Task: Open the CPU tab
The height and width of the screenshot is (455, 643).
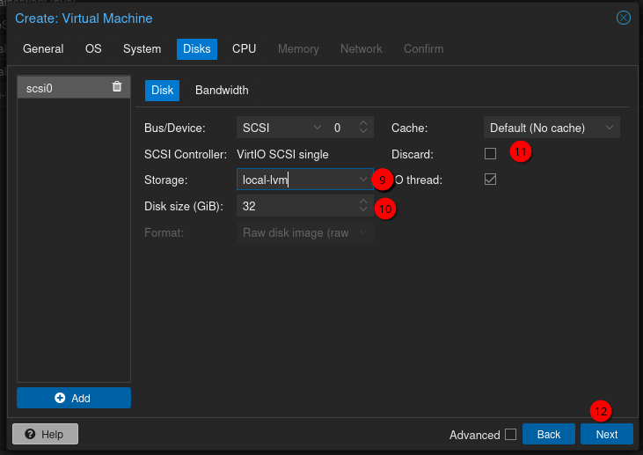Action: pos(244,48)
